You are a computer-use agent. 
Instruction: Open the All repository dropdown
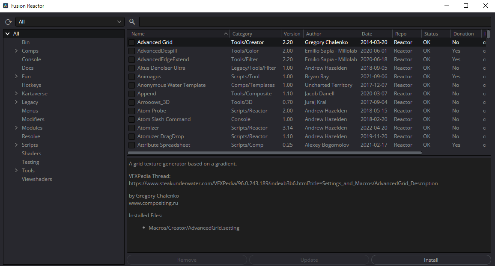(70, 22)
